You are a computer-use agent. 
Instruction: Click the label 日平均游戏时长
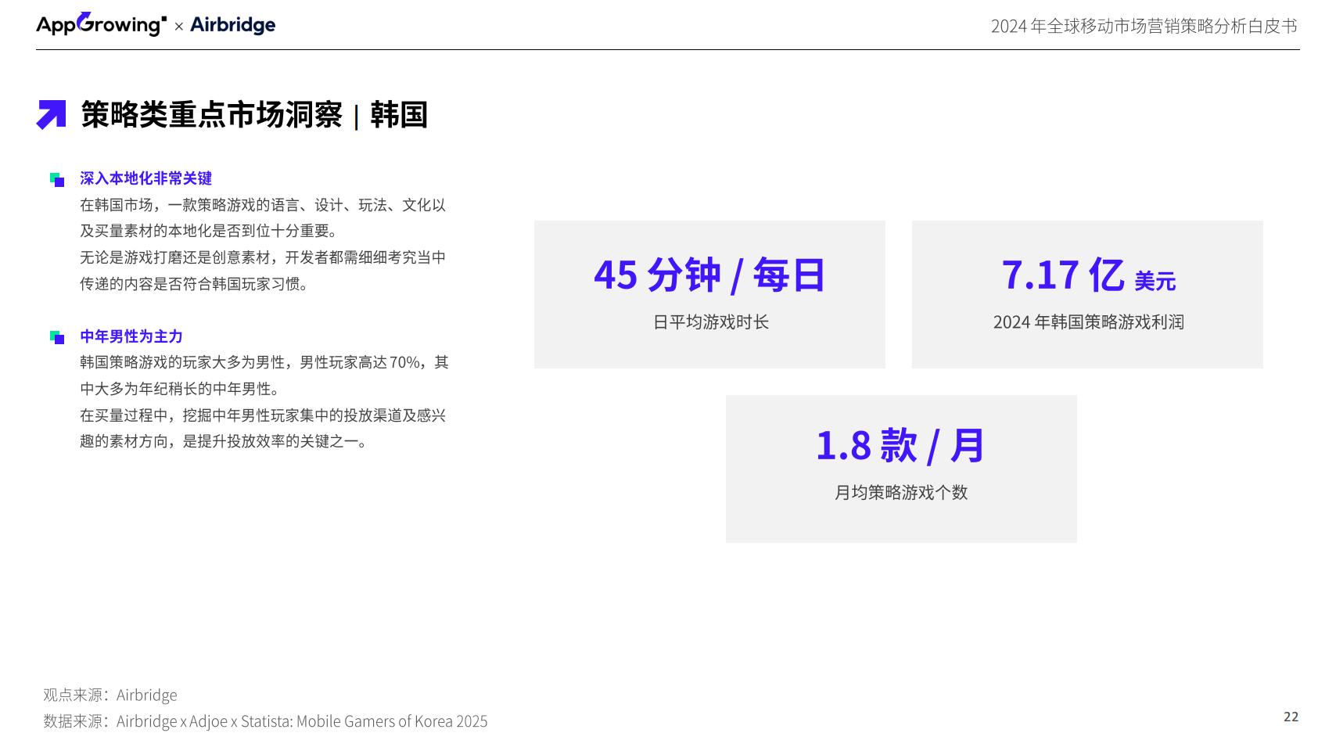[710, 322]
